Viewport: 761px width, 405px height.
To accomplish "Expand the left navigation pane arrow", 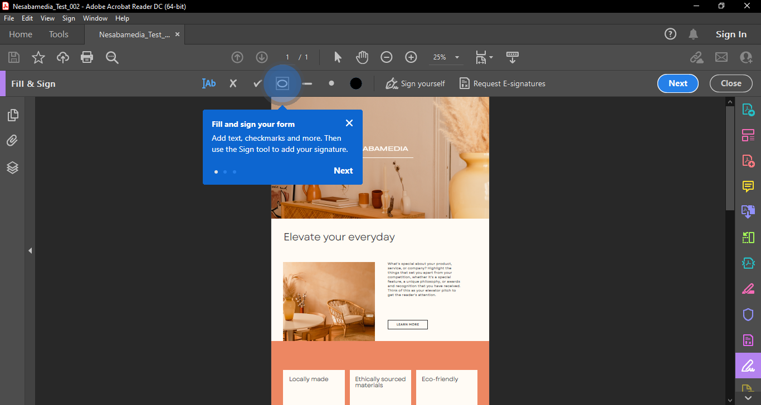I will [30, 251].
